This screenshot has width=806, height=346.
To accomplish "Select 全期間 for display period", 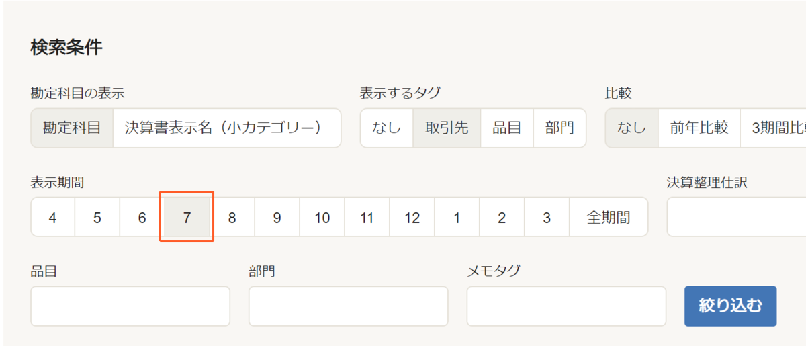I will (x=609, y=217).
